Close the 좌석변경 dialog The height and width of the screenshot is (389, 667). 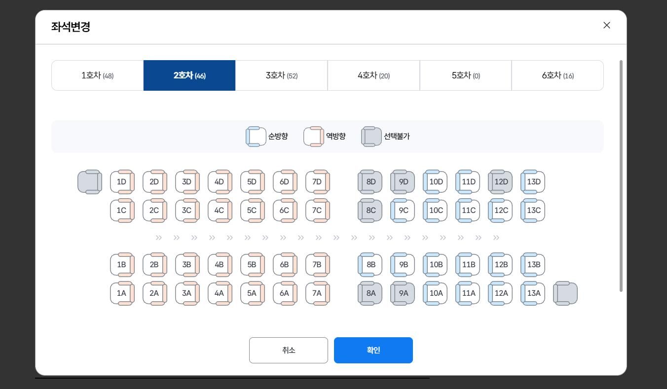607,25
